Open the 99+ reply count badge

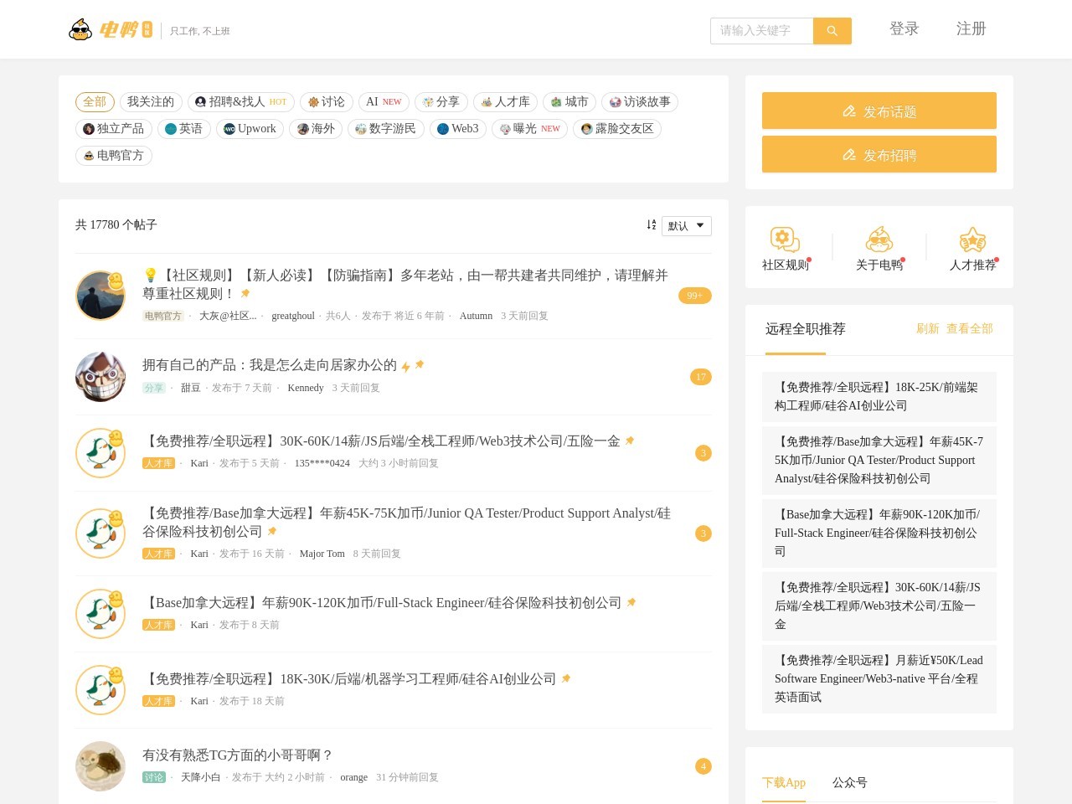point(694,296)
